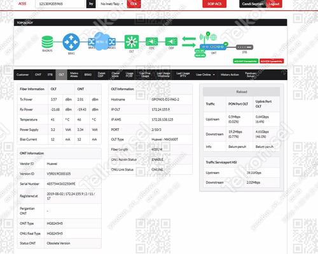Click the PORT value 2/10/3
Image resolution: width=318 pixels, height=254 pixels.
(x=156, y=130)
